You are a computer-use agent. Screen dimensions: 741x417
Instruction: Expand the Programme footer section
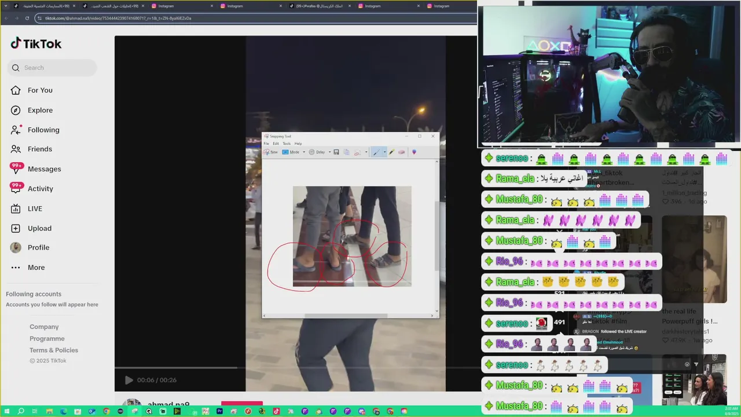(47, 338)
